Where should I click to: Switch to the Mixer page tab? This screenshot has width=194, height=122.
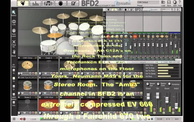point(36,3)
